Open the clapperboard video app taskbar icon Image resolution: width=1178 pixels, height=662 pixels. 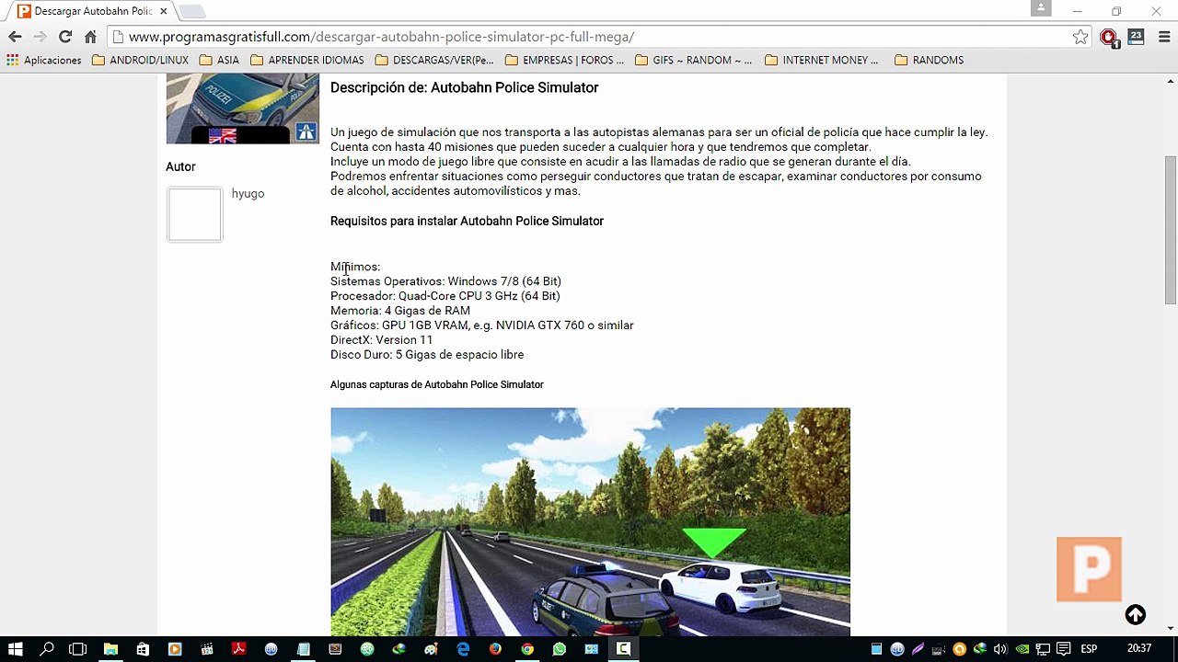click(x=207, y=648)
